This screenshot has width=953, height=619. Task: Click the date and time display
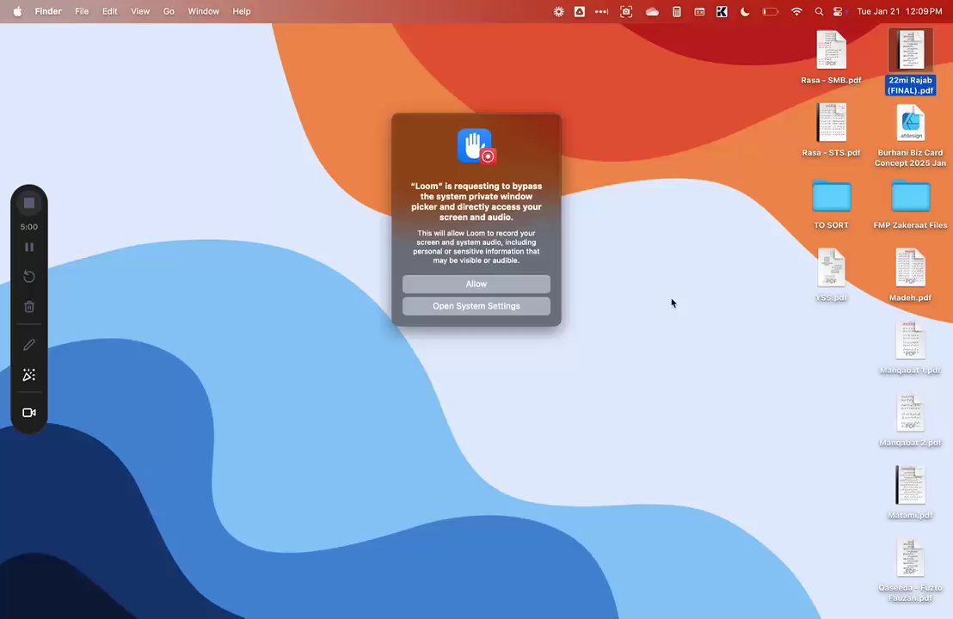(x=900, y=11)
